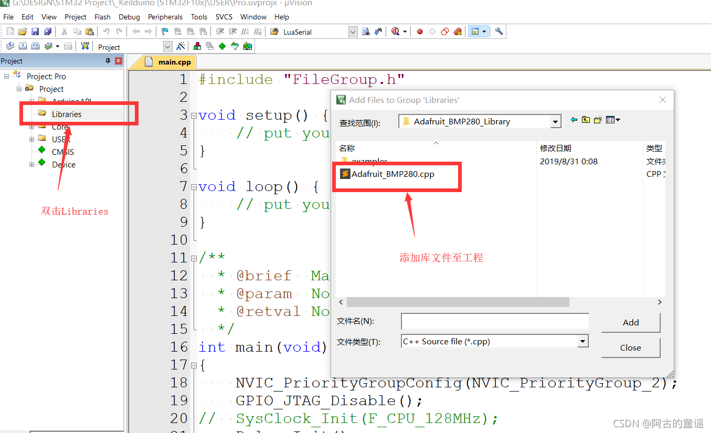Download code to flash memory
Image resolution: width=711 pixels, height=433 pixels.
tap(84, 46)
